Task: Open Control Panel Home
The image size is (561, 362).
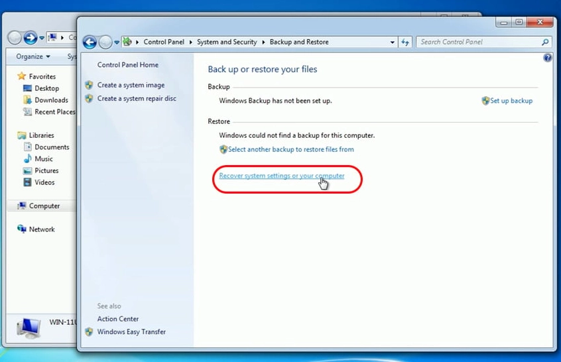Action: [x=128, y=65]
